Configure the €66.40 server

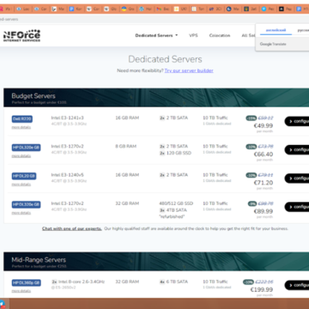[x=297, y=149]
